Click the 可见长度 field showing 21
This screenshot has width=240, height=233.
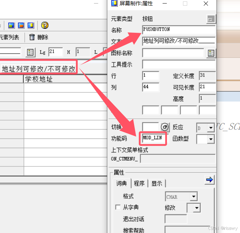(207, 87)
